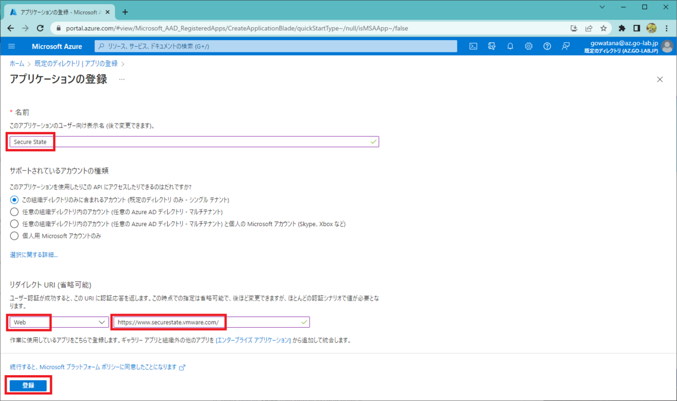
Task: Click the Microsoft Azure logo text
Action: [57, 46]
